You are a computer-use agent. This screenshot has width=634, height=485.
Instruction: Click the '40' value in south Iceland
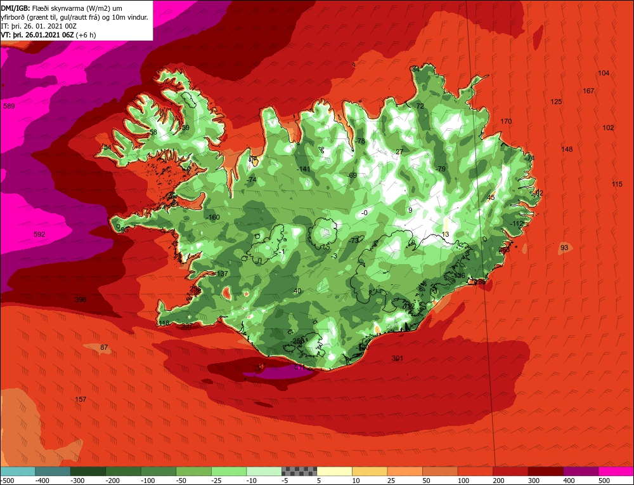point(297,291)
